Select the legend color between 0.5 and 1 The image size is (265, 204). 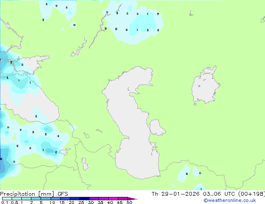17,199
